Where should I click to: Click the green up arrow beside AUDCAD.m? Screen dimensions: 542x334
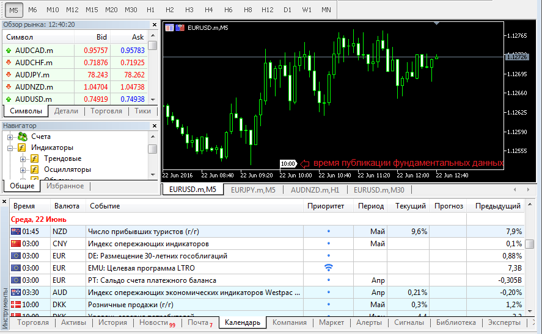point(9,51)
